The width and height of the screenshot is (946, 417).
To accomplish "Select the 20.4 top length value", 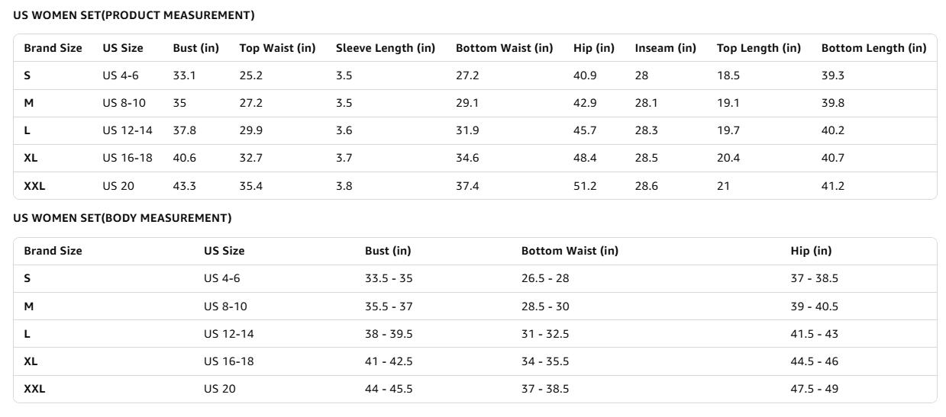I will click(728, 158).
